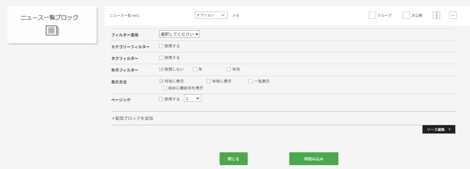Uncheck 年月フィルター 使用しない option
The width and height of the screenshot is (470, 169).
coord(161,69)
